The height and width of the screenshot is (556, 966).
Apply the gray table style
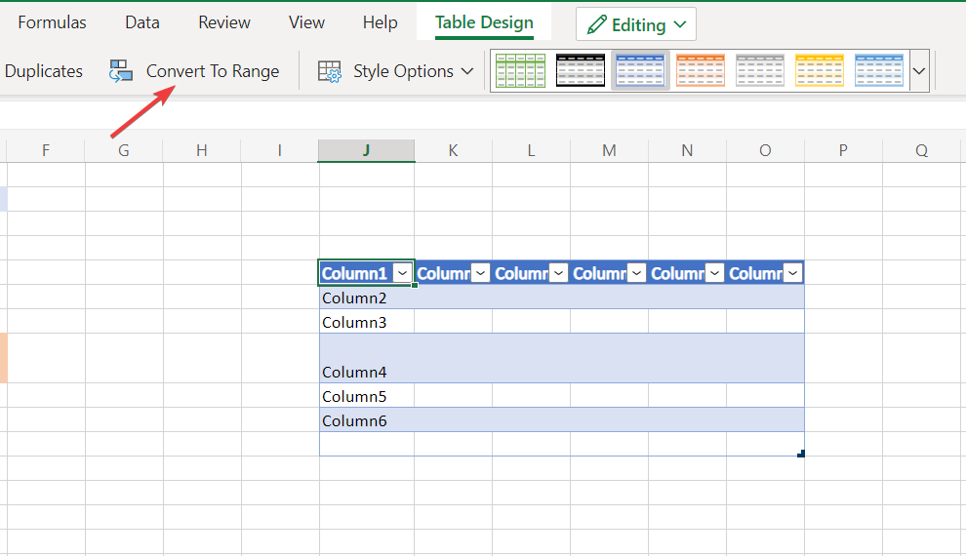point(759,71)
